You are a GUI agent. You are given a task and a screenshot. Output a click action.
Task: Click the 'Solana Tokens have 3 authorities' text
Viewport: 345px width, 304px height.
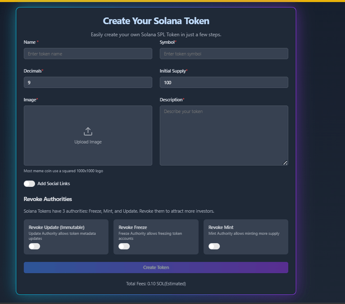click(119, 211)
